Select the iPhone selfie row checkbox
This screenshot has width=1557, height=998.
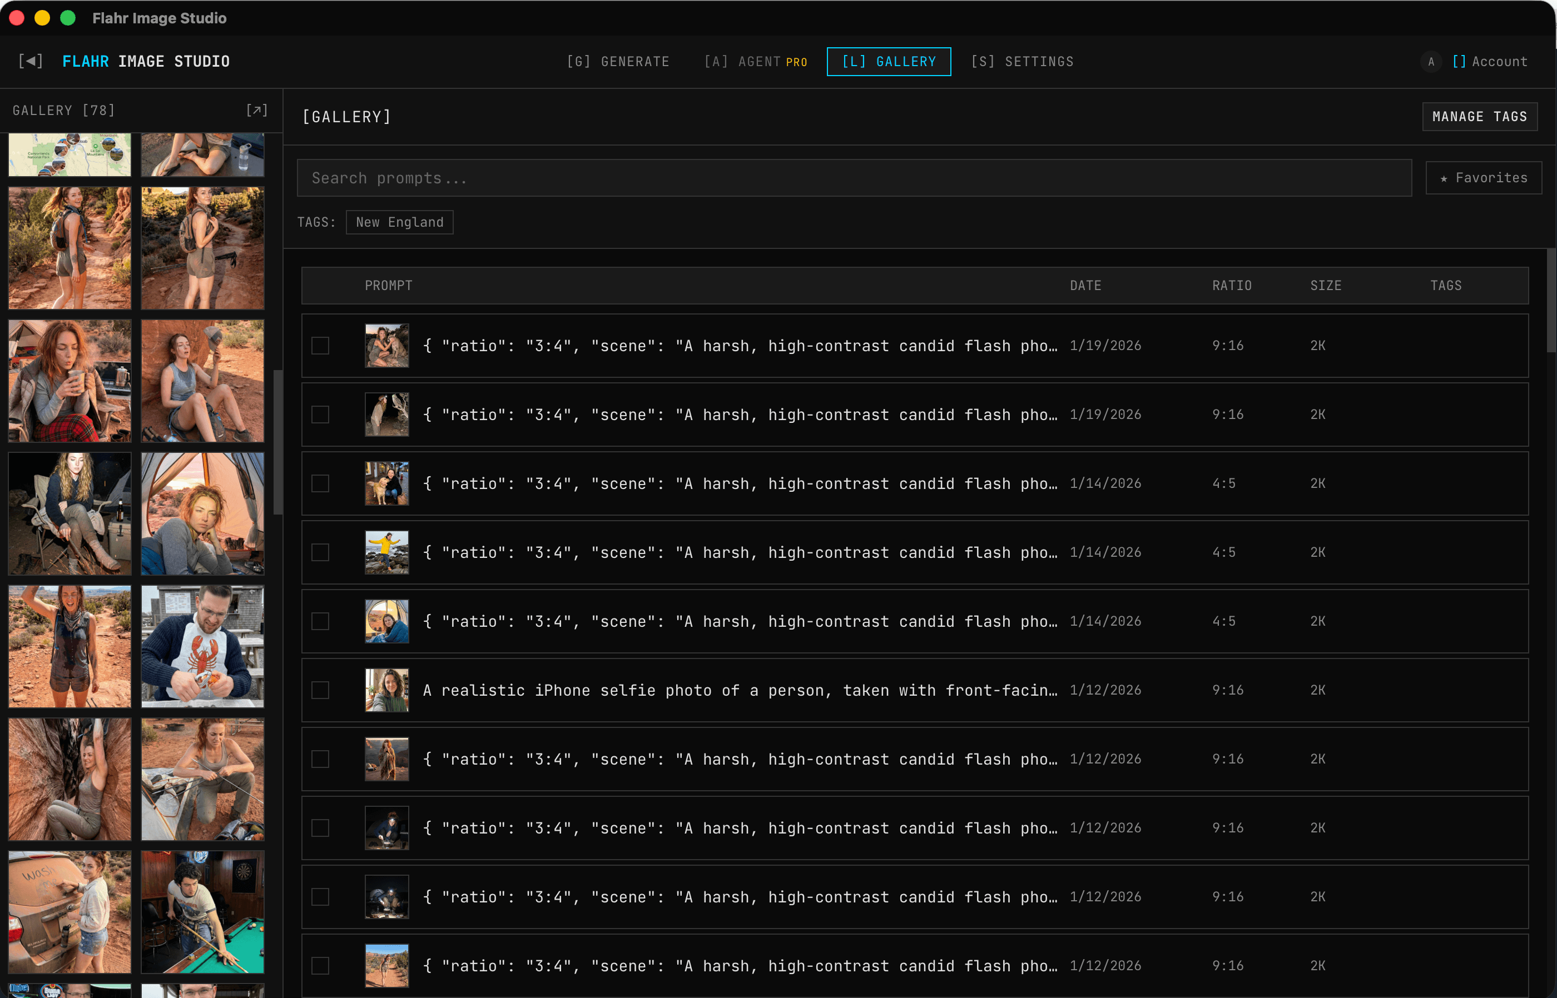pos(320,690)
